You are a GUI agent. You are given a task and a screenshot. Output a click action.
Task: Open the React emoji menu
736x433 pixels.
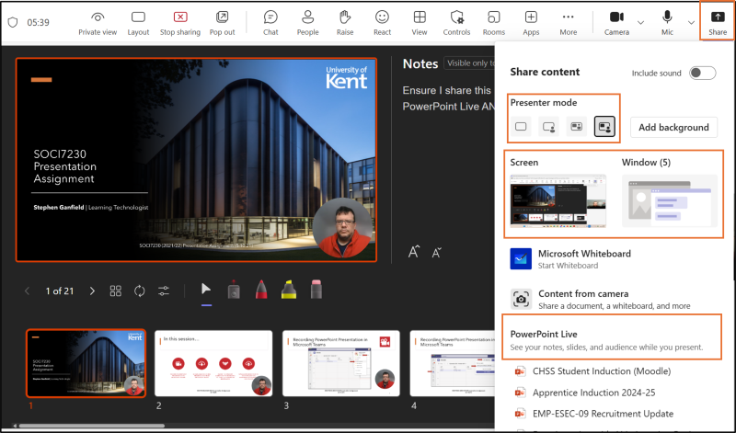pyautogui.click(x=382, y=24)
